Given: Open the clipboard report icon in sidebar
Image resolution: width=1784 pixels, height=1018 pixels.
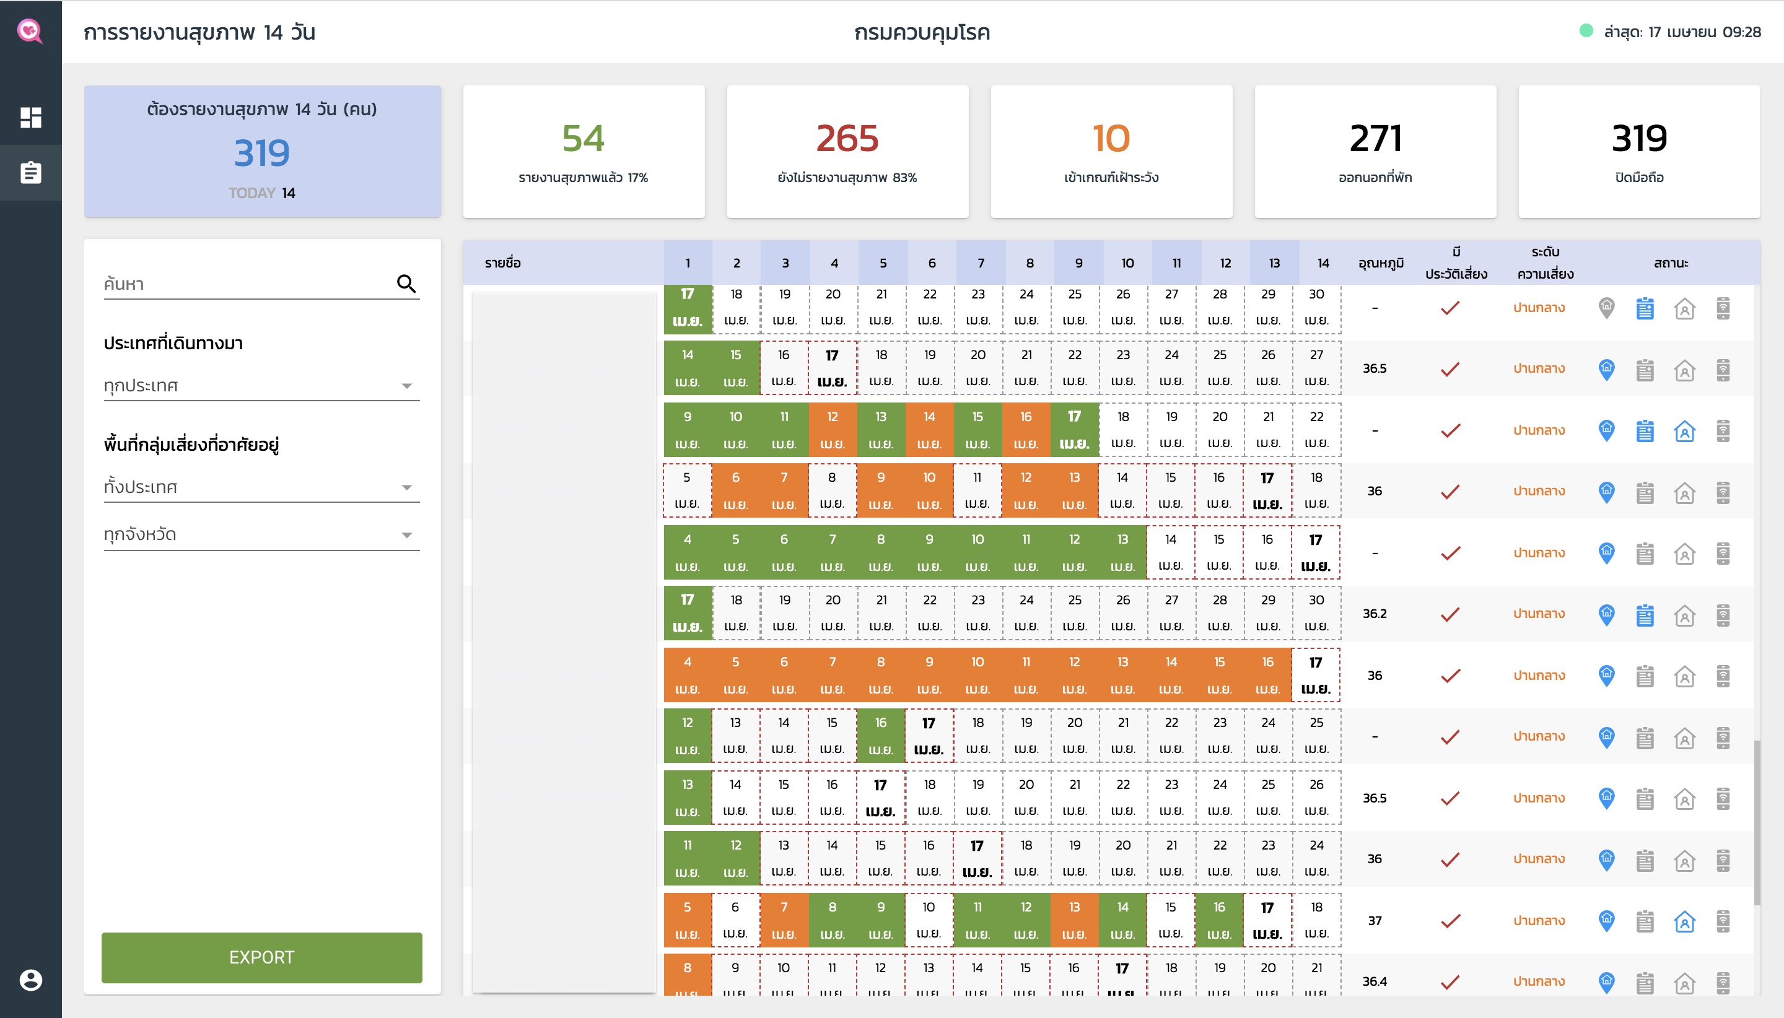Looking at the screenshot, I should [31, 173].
